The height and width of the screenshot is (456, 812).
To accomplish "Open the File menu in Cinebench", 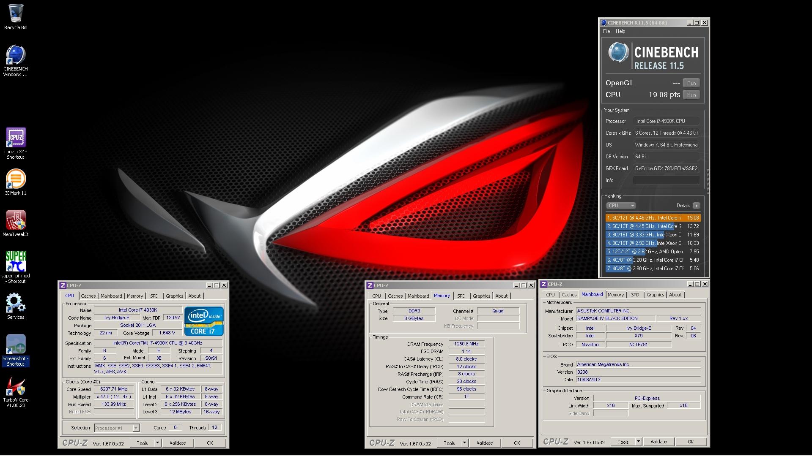I will (x=606, y=31).
